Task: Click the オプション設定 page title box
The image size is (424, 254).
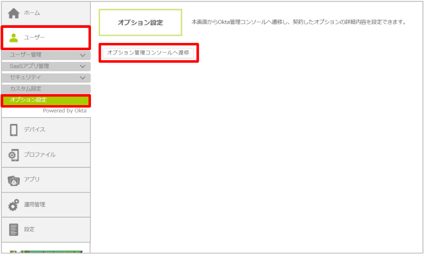Action: pyautogui.click(x=140, y=23)
